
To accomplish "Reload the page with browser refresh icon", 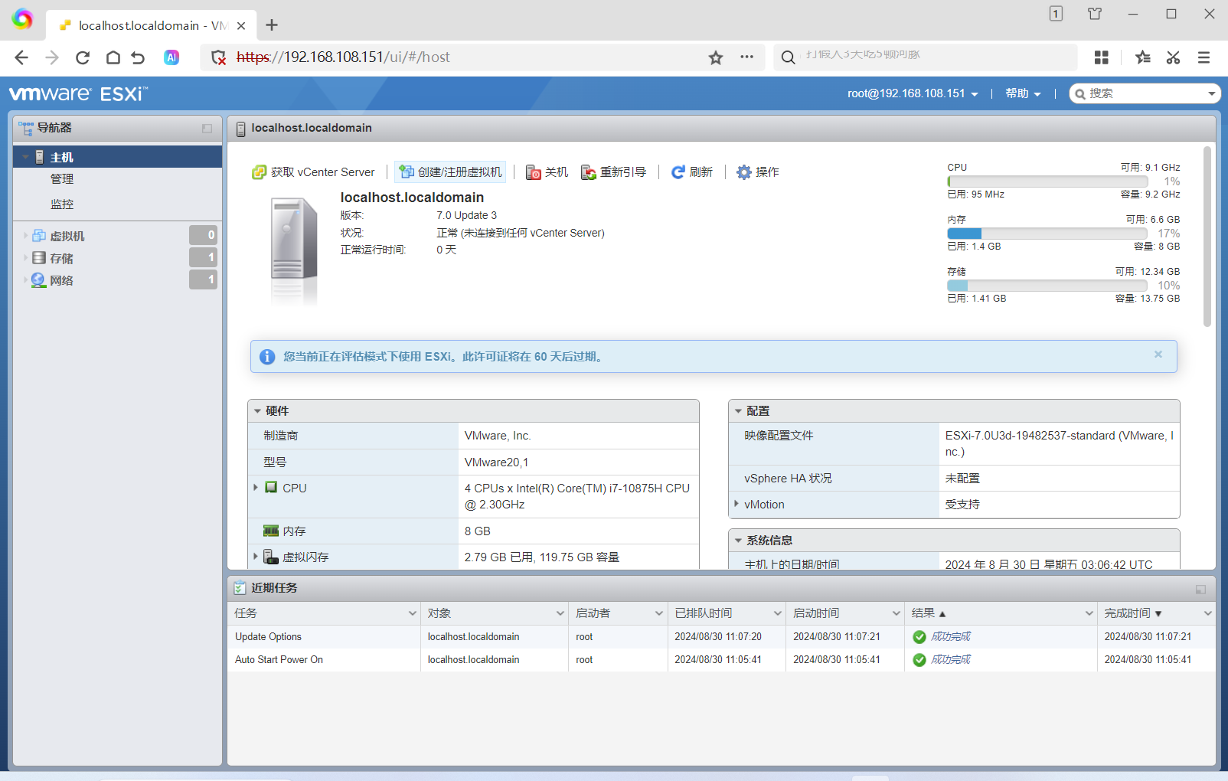I will pyautogui.click(x=83, y=57).
